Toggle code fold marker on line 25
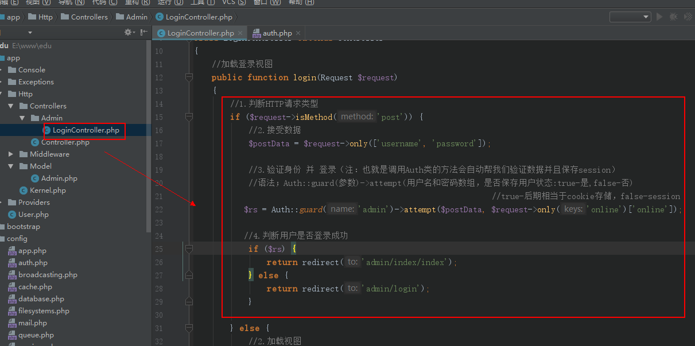The width and height of the screenshot is (695, 346). (188, 248)
